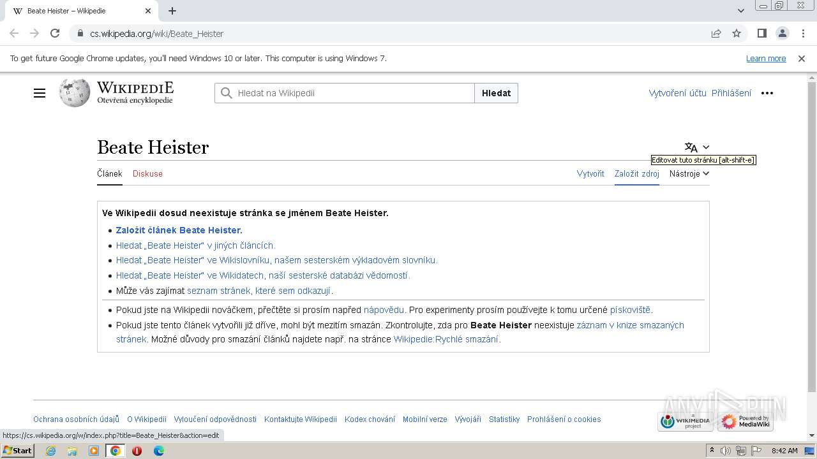
Task: Open the nápovědu help link
Action: click(x=384, y=310)
